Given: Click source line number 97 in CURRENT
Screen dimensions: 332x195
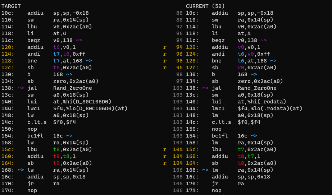Looking at the screenshot, I should point(179,81).
